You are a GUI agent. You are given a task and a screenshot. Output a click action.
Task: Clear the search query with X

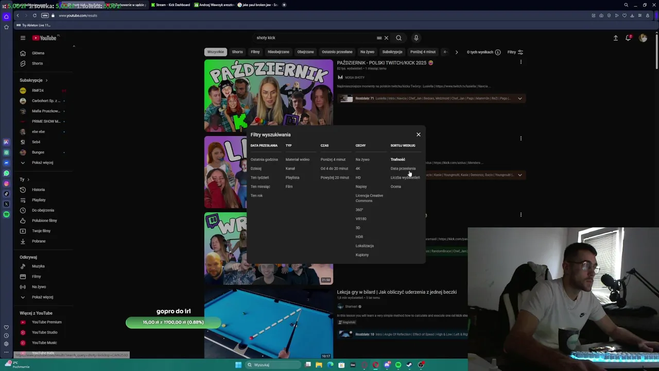pos(386,38)
